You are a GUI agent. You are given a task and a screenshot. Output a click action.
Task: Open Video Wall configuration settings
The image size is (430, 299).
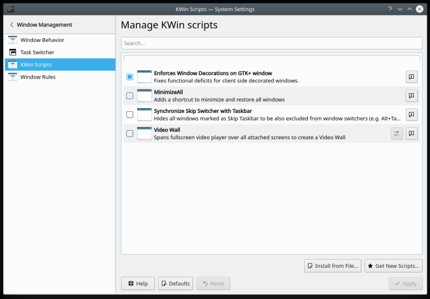tap(397, 133)
